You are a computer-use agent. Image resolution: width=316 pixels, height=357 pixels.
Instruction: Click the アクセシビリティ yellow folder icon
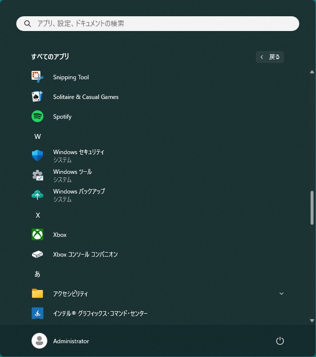[x=37, y=293]
